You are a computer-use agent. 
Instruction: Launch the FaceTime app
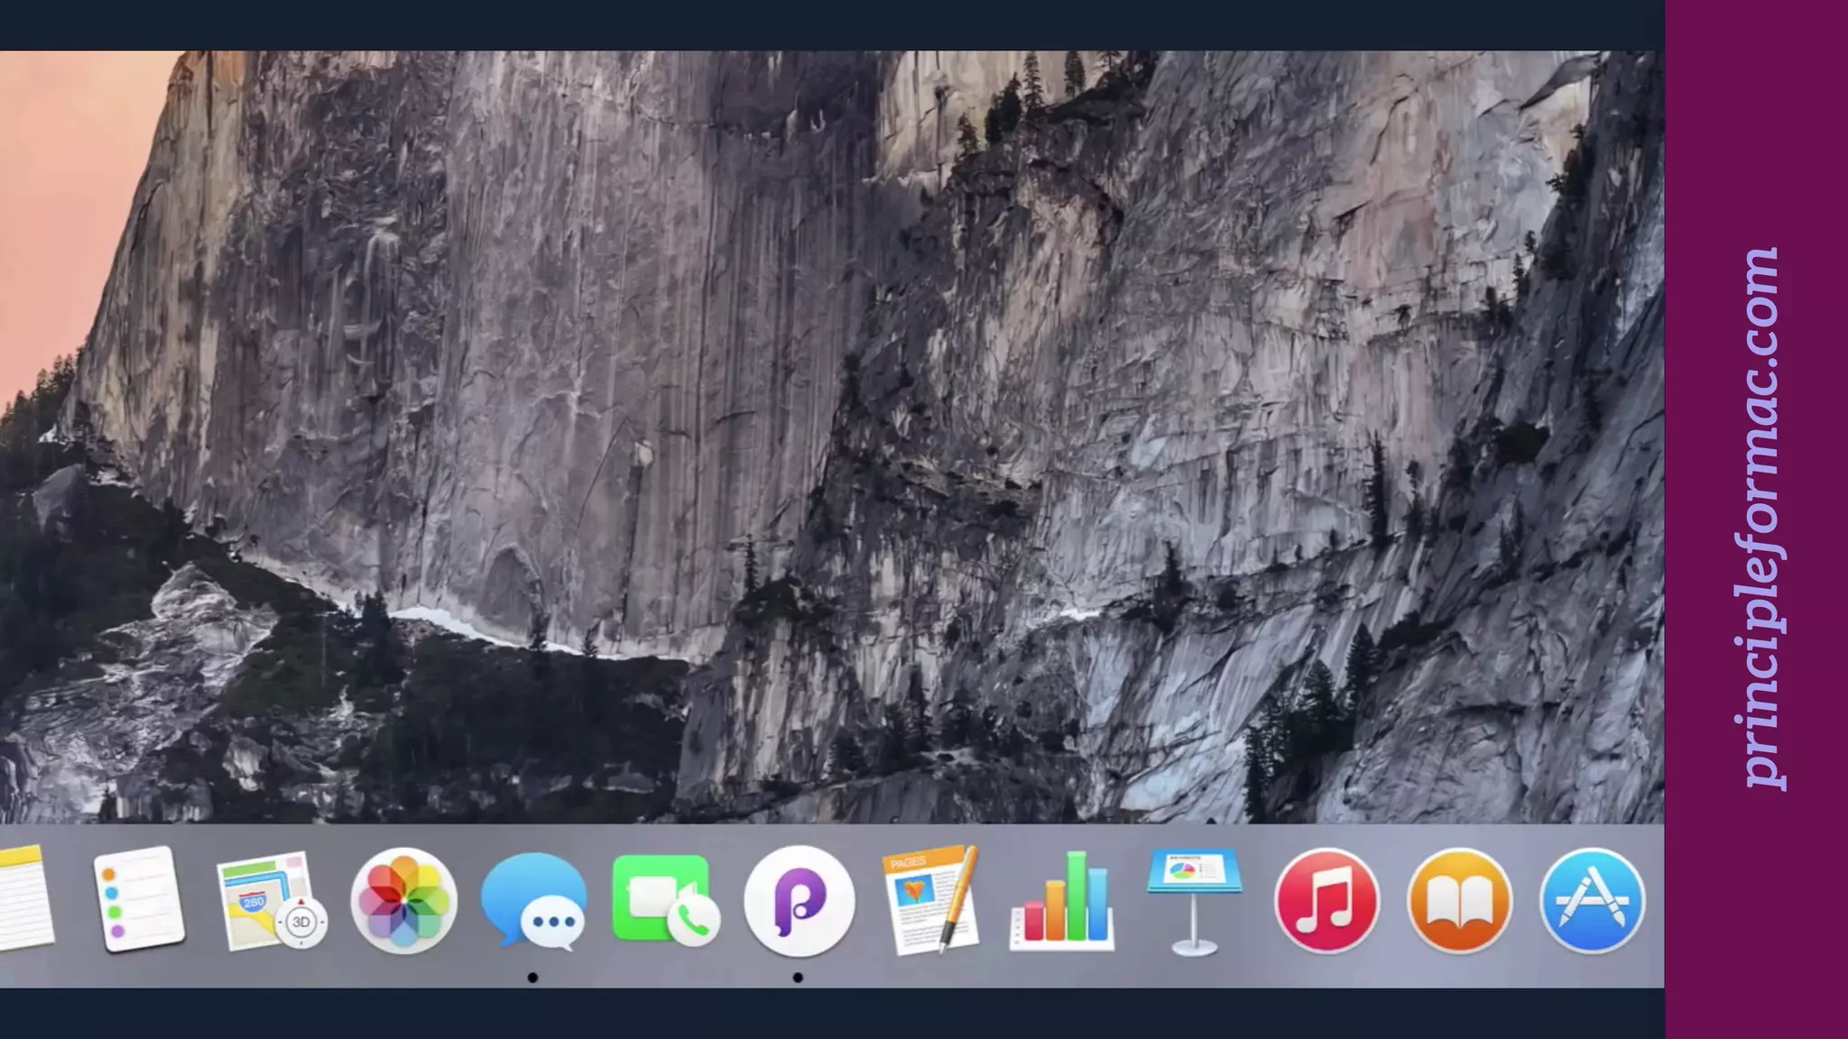tap(666, 900)
